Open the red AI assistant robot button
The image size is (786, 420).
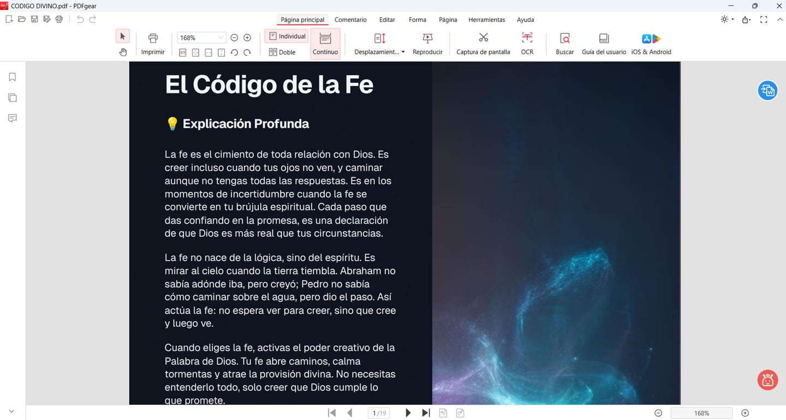point(767,380)
